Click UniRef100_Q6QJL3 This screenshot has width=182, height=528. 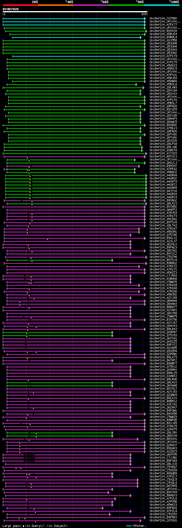pyautogui.click(x=163, y=163)
